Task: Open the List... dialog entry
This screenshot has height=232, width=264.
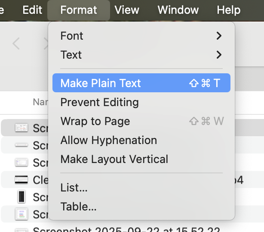Action: point(74,188)
